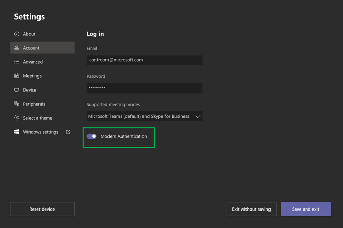This screenshot has height=228, width=343.
Task: Click the Select a theme icon
Action: click(x=16, y=118)
